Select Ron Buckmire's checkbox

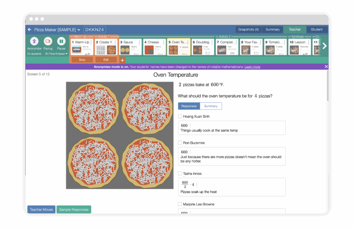coord(180,143)
